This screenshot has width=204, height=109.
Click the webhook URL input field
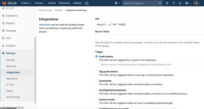[x=148, y=24]
